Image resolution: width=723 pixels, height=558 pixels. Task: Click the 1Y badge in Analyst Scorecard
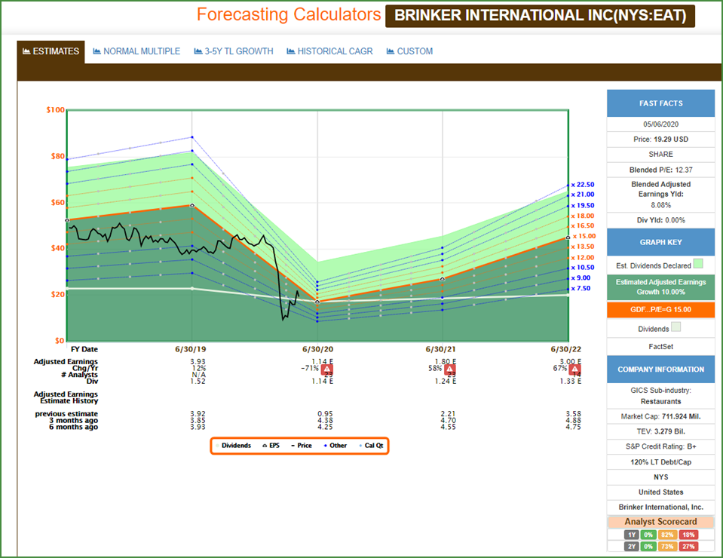629,535
